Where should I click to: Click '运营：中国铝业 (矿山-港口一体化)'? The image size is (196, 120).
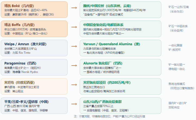26,33
